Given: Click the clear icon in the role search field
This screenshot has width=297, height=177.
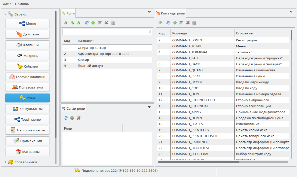Looking at the screenshot, I should click(150, 32).
